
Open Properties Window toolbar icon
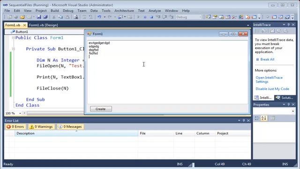tap(215, 17)
